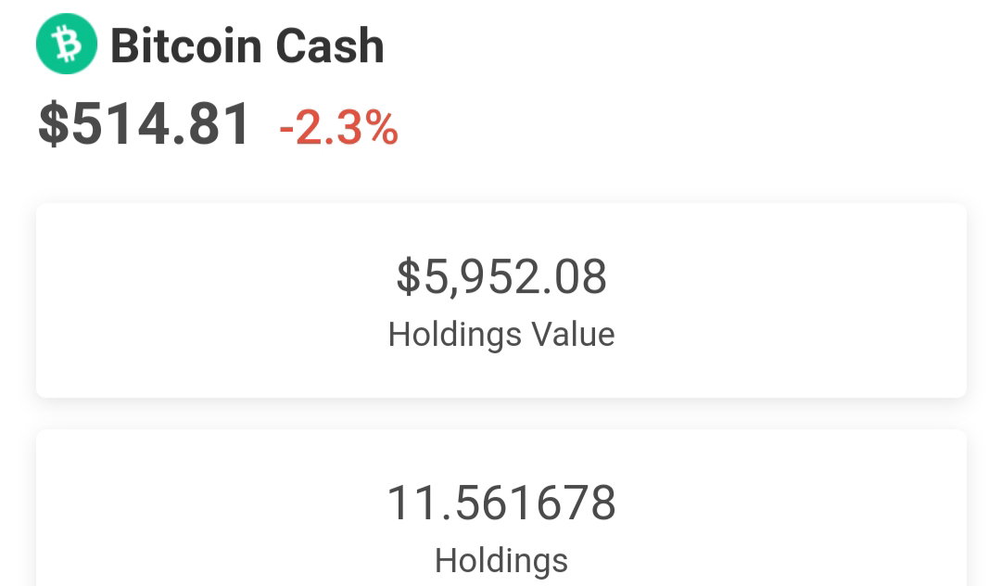Tap the percent sign of -2.3%
1001x586 pixels.
point(382,128)
